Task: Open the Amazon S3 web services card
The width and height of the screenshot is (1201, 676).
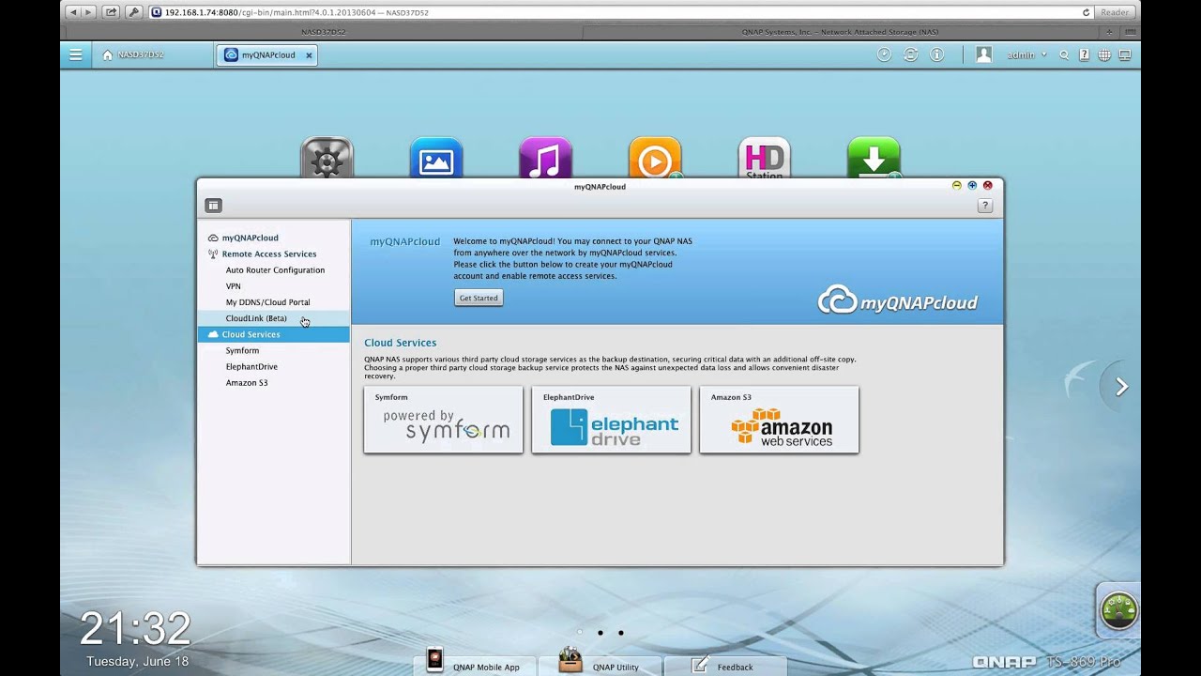Action: click(779, 420)
